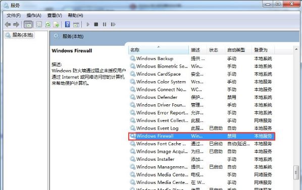Click the gear icon beside Windows CardSpace

pos(132,74)
